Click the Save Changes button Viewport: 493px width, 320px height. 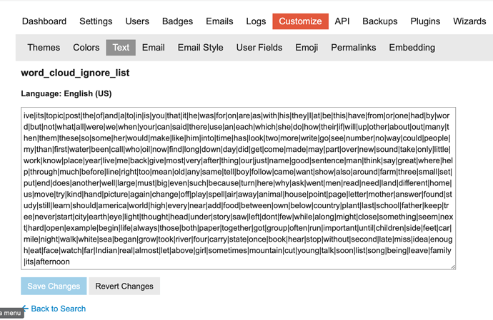click(x=54, y=286)
